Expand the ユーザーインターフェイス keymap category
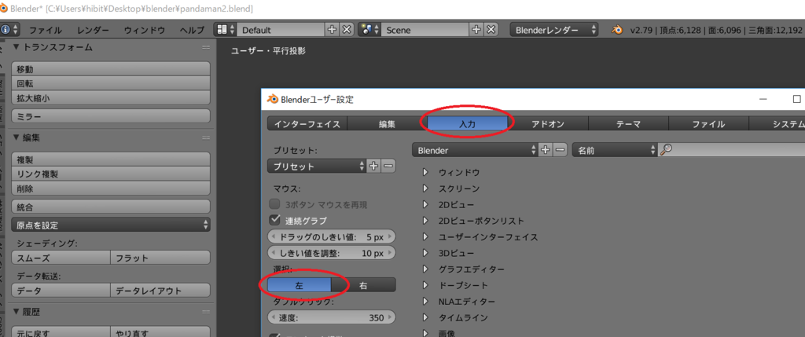Screen dimensions: 805x337 pos(425,237)
